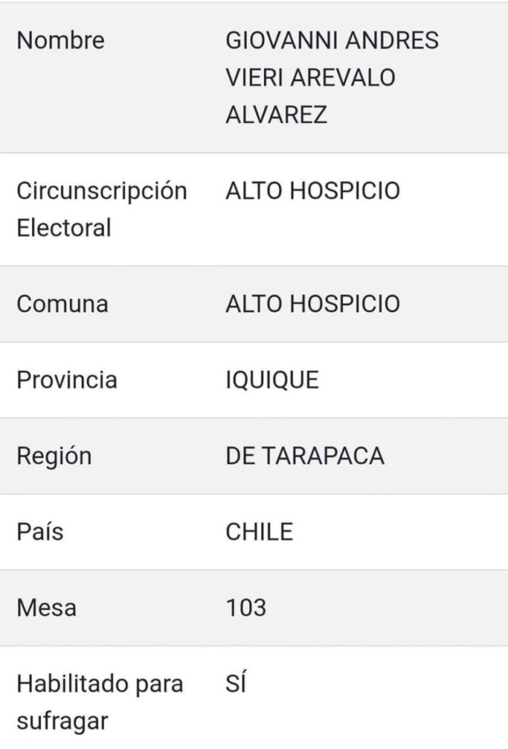The width and height of the screenshot is (508, 749).
Task: Click the Nombre label
Action: [61, 40]
